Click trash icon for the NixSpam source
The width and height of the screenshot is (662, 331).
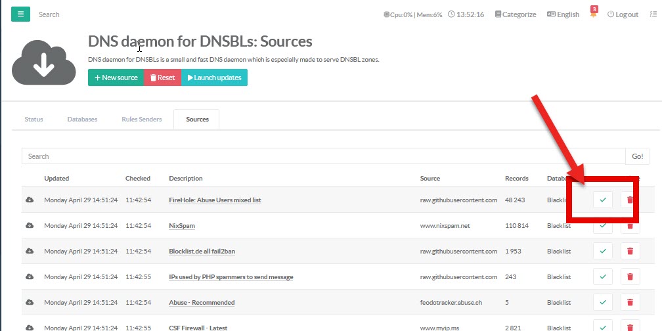point(630,225)
